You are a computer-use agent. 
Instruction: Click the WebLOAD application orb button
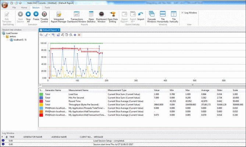(4, 5)
